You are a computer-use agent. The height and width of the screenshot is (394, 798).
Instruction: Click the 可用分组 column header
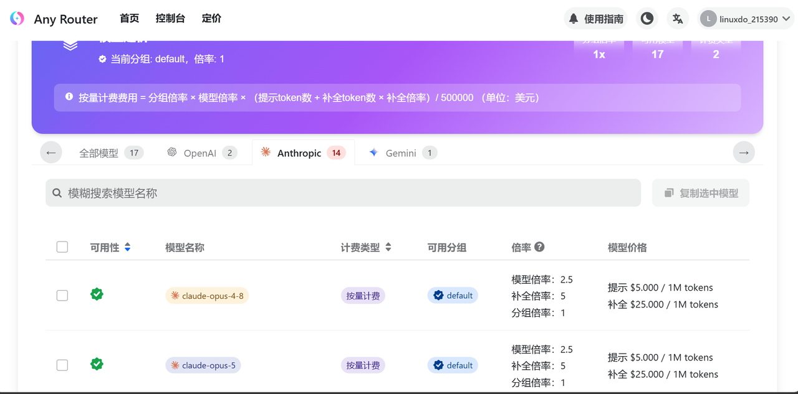(447, 247)
